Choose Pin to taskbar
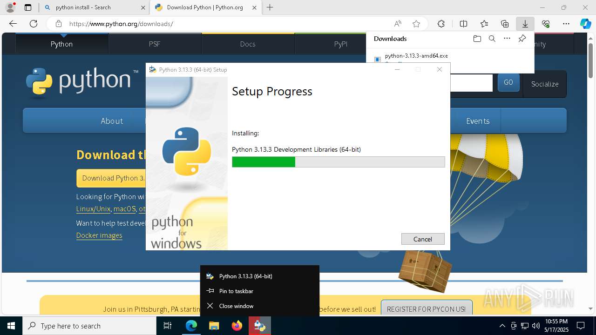Image resolution: width=596 pixels, height=335 pixels. [260, 291]
